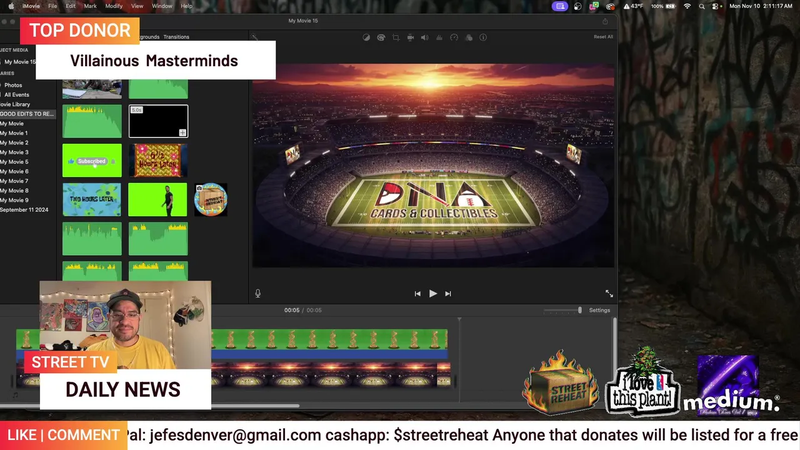
Task: Select the green screen man clip
Action: click(x=158, y=200)
